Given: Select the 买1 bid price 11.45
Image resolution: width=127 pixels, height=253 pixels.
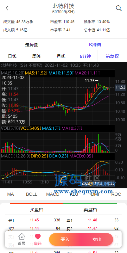Looking at the screenshot, I should click(x=34, y=220).
